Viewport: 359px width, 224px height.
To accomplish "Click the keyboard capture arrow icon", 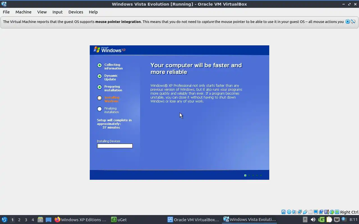I will click(337, 212).
